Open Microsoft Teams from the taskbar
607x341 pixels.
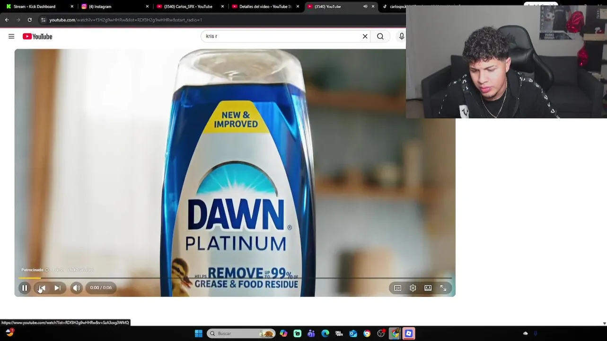pos(311,333)
